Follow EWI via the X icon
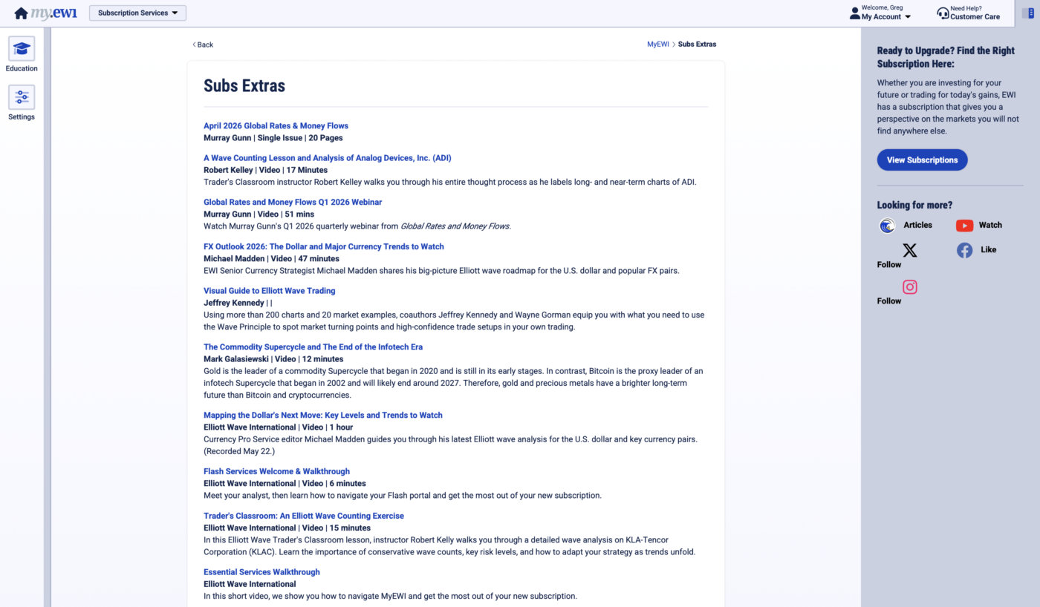Viewport: 1040px width, 607px height. click(910, 250)
